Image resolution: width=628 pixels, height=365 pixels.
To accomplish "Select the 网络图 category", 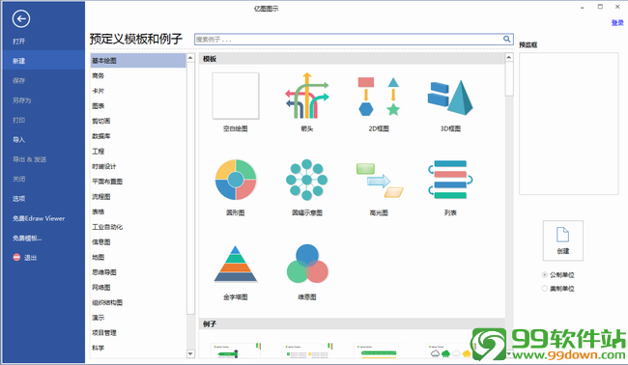I will click(100, 288).
